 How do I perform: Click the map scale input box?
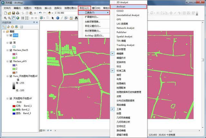[x=66, y=13]
